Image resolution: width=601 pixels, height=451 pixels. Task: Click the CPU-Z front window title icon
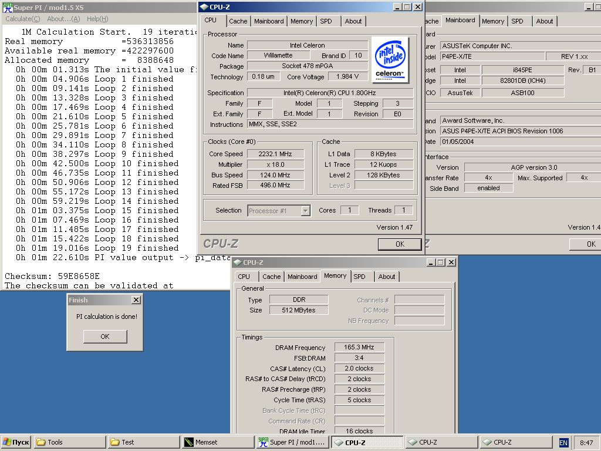pyautogui.click(x=204, y=7)
